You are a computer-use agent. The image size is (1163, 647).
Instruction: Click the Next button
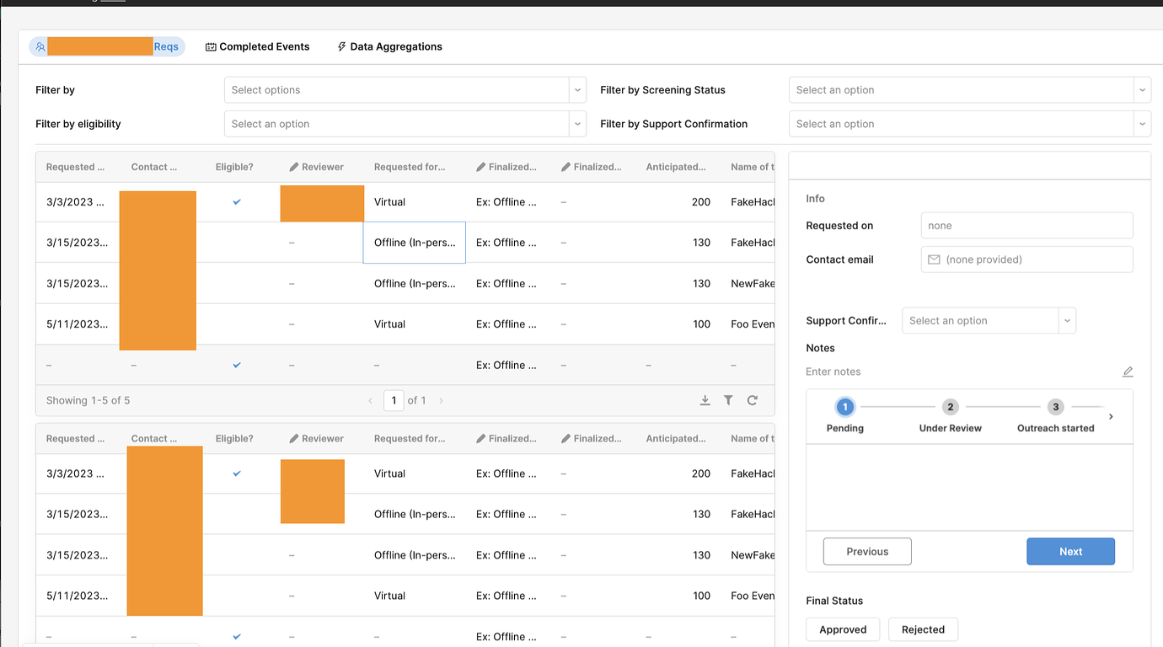[1070, 552]
